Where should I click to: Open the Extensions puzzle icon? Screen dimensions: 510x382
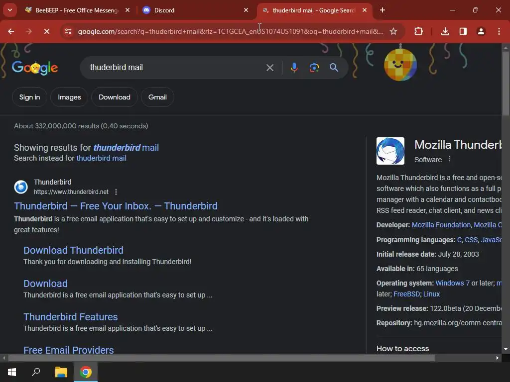click(x=418, y=31)
